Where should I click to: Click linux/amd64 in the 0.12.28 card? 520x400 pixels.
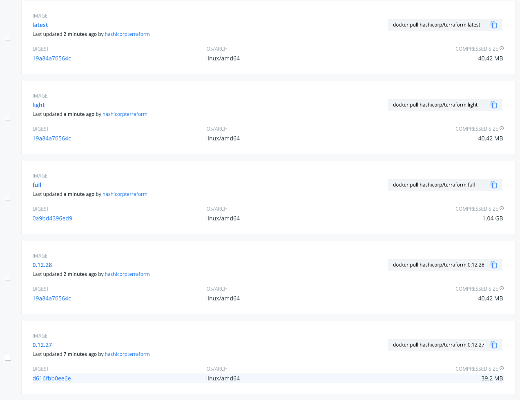tap(223, 298)
